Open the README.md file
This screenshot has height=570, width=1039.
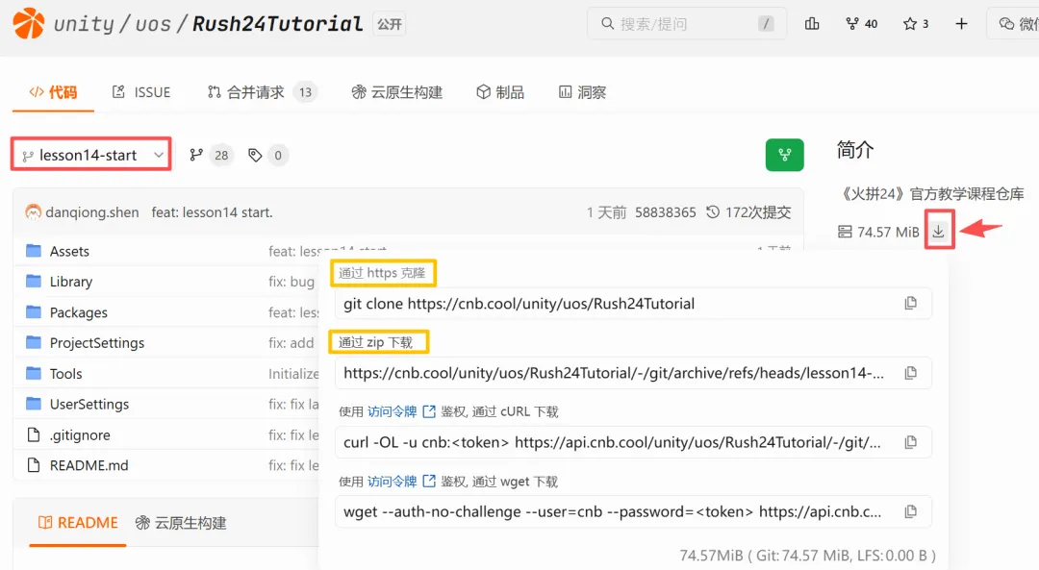coord(89,465)
